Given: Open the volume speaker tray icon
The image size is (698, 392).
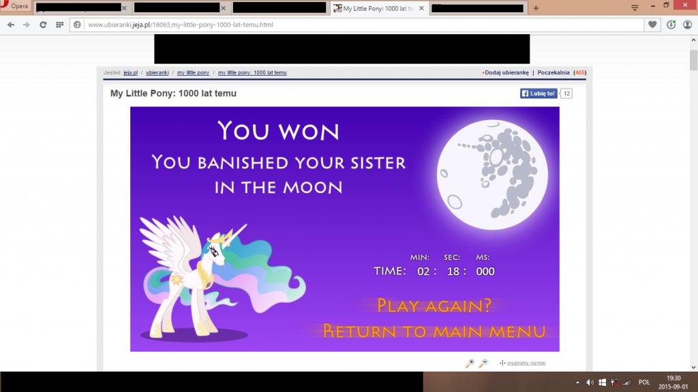Looking at the screenshot, I should pyautogui.click(x=590, y=382).
